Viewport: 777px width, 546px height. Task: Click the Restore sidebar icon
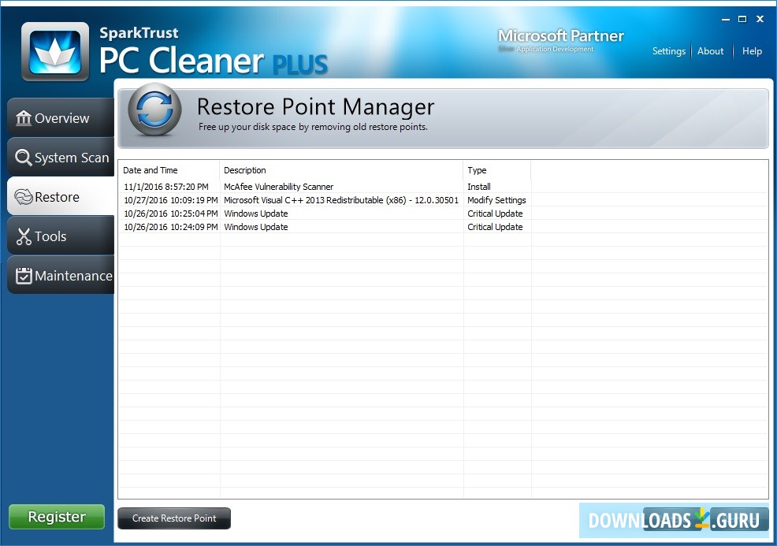coord(22,196)
